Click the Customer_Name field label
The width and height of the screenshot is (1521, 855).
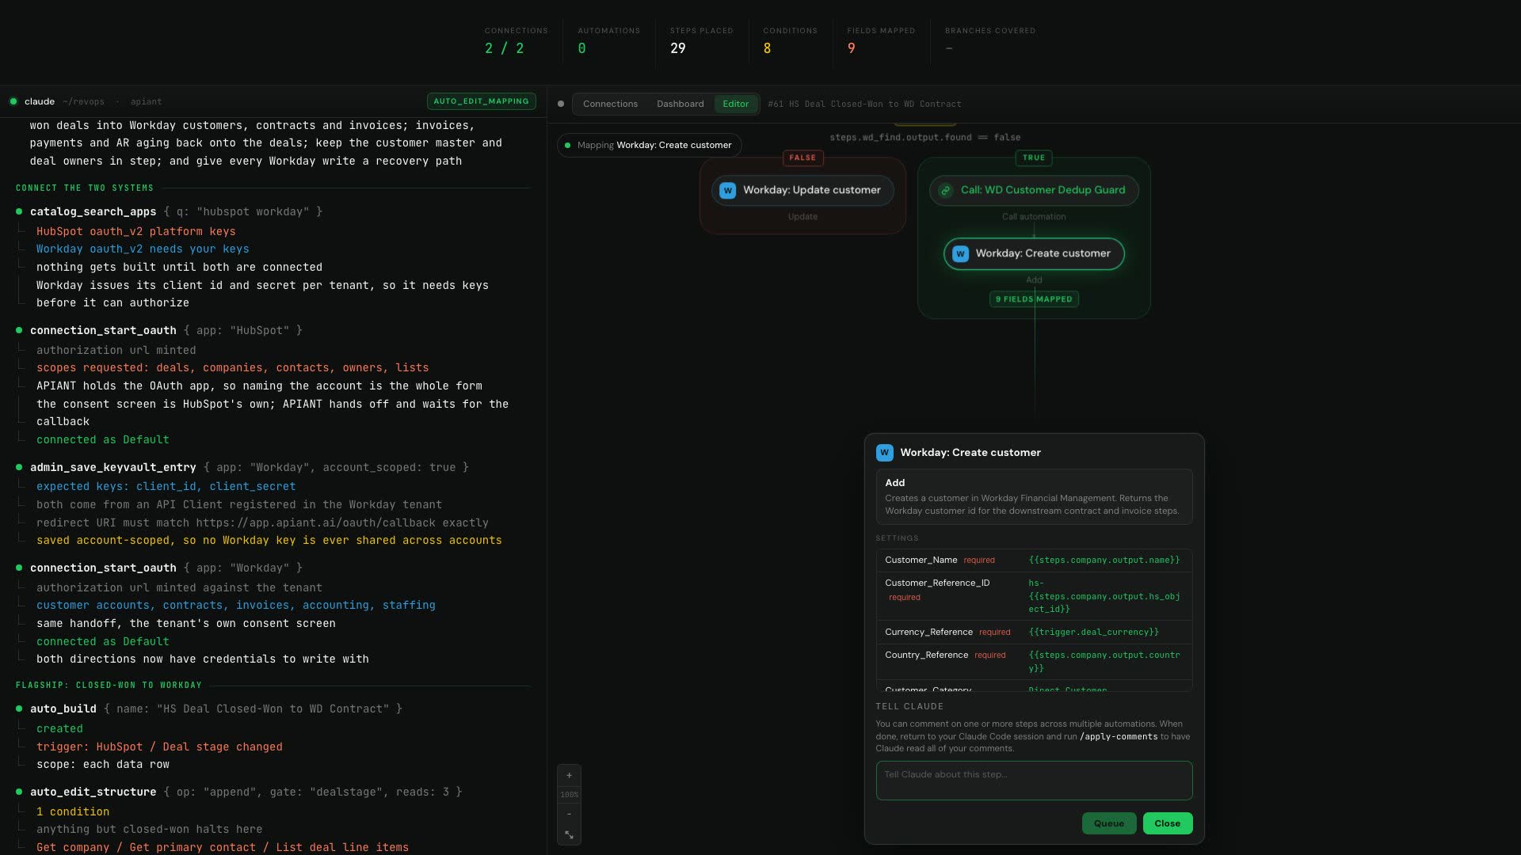pyautogui.click(x=921, y=560)
